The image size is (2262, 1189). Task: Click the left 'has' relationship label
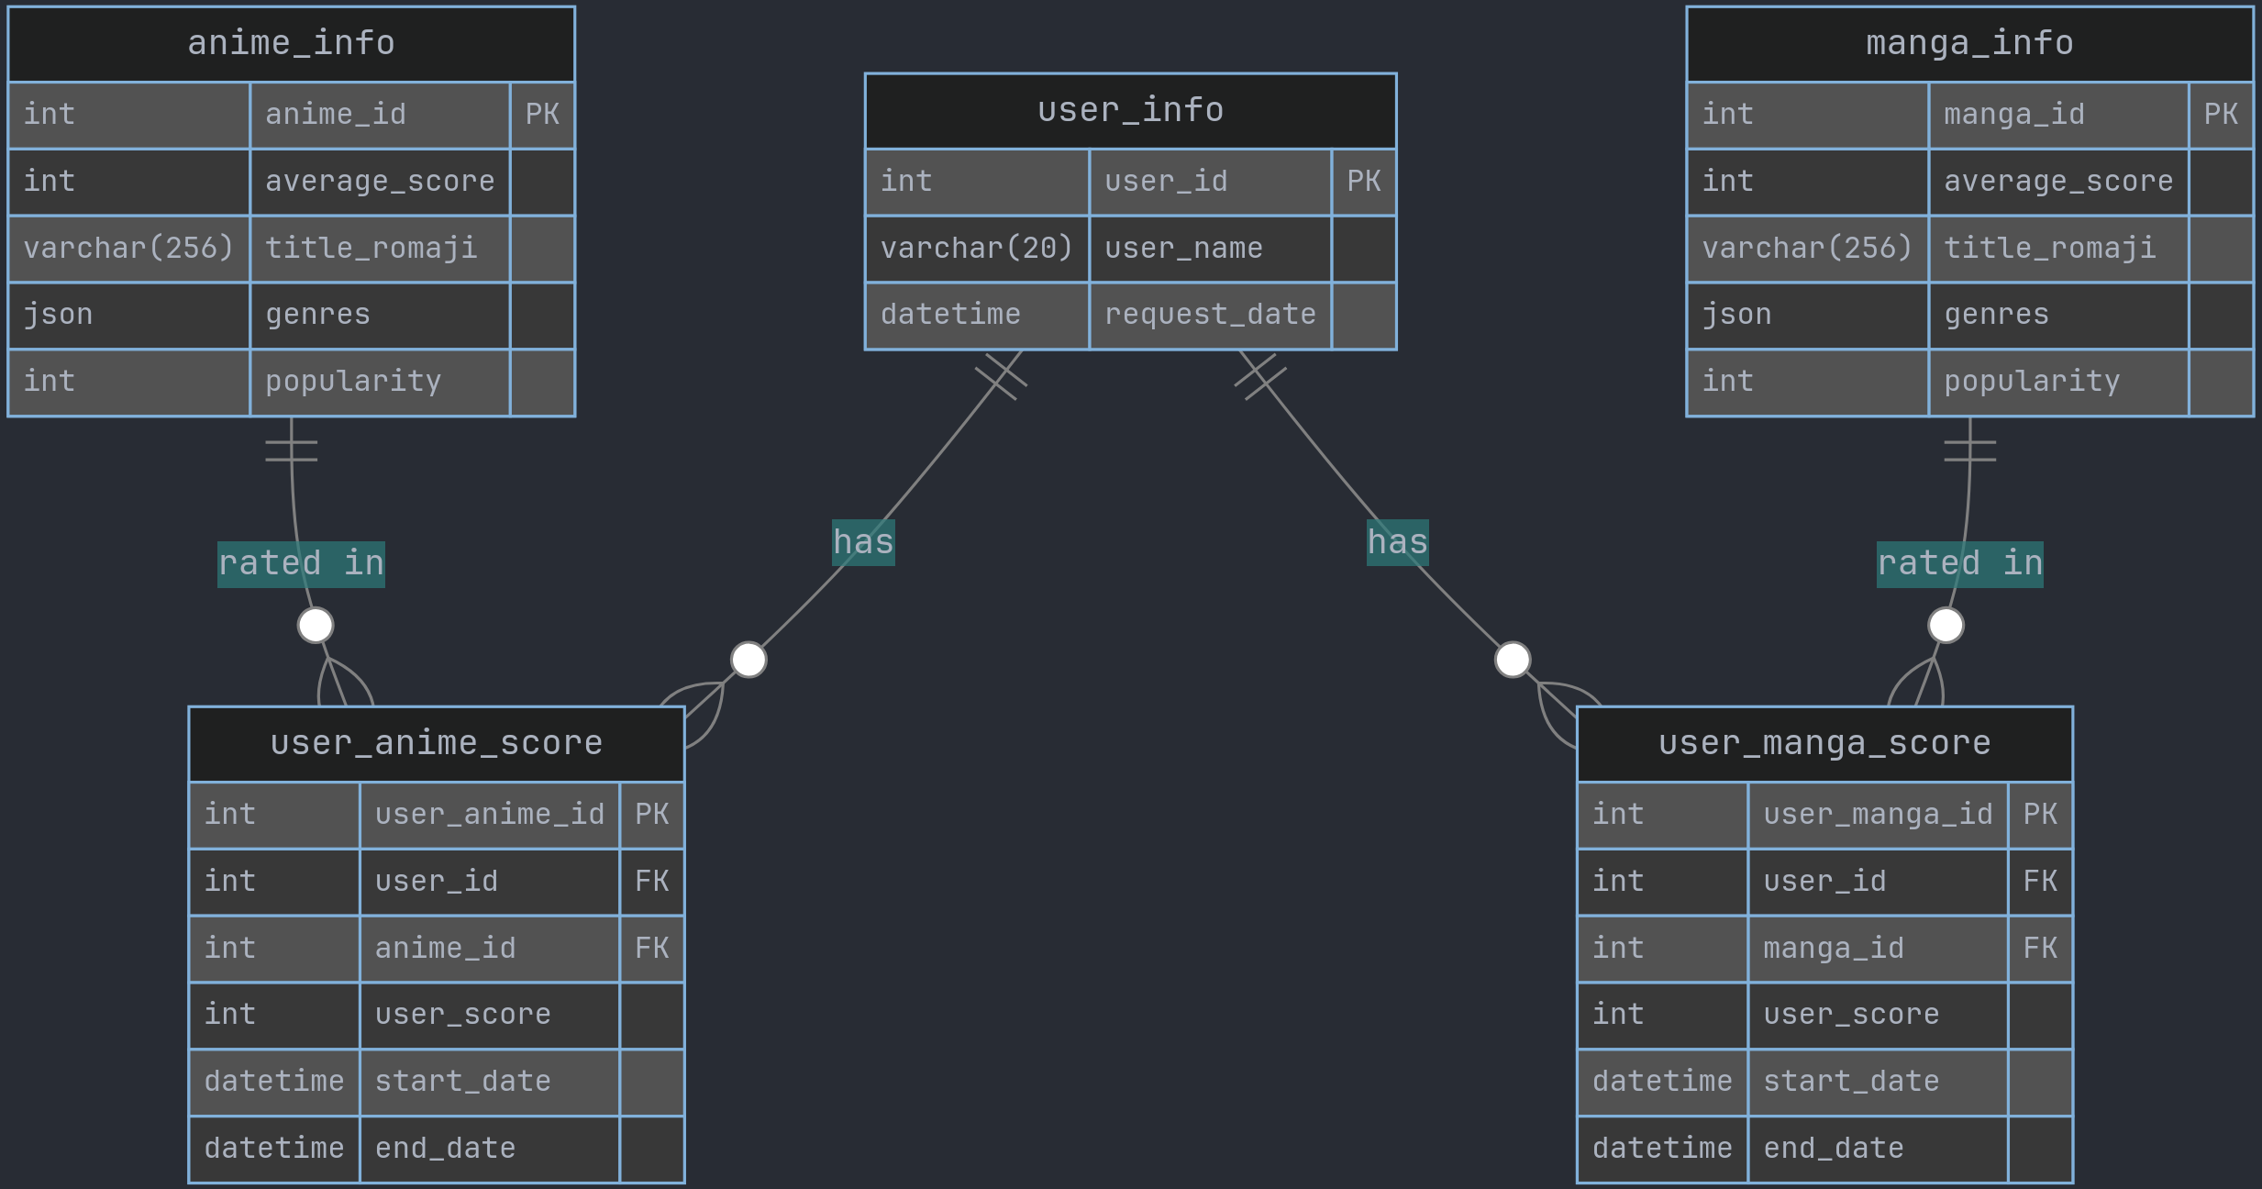[863, 542]
